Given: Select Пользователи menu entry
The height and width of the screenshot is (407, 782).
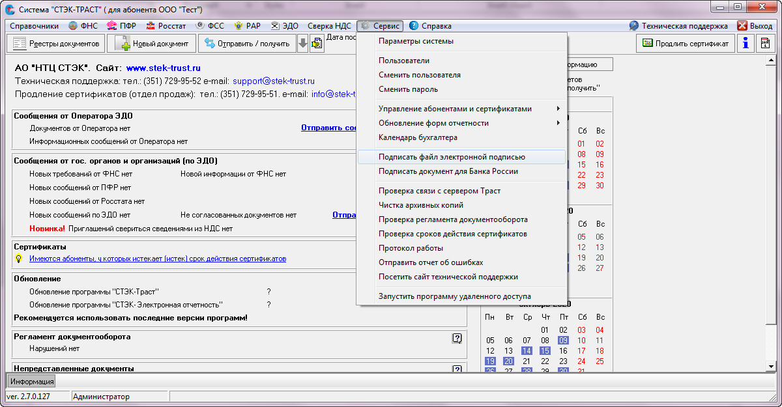Looking at the screenshot, I should click(x=462, y=61).
